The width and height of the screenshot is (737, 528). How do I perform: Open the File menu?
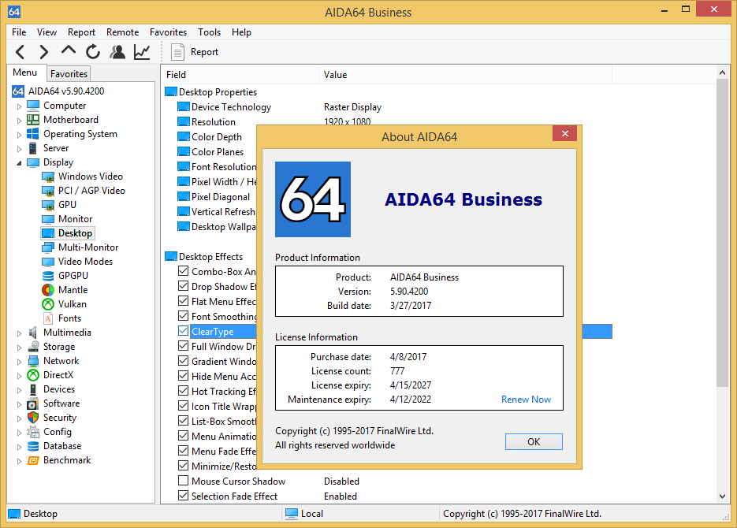click(x=19, y=32)
